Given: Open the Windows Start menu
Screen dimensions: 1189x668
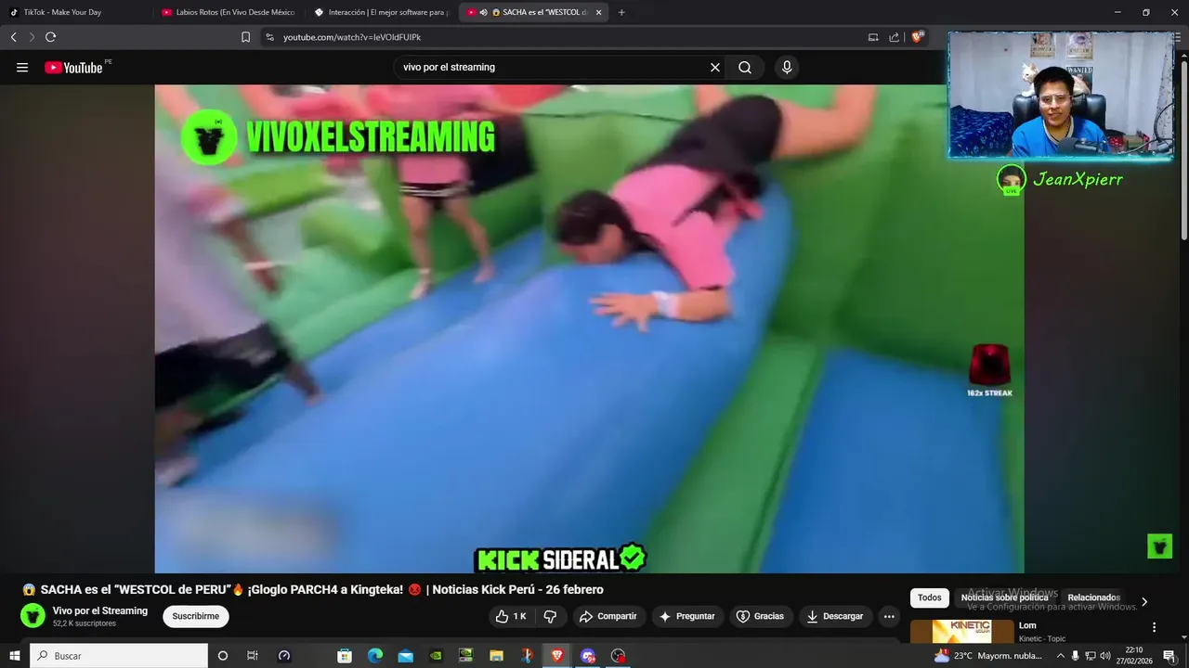Looking at the screenshot, I should point(14,656).
